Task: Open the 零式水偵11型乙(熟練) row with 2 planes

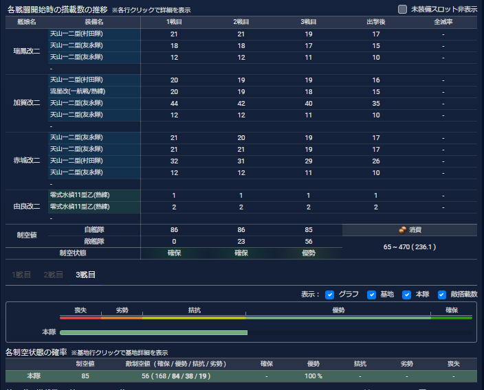Action: 241,207
